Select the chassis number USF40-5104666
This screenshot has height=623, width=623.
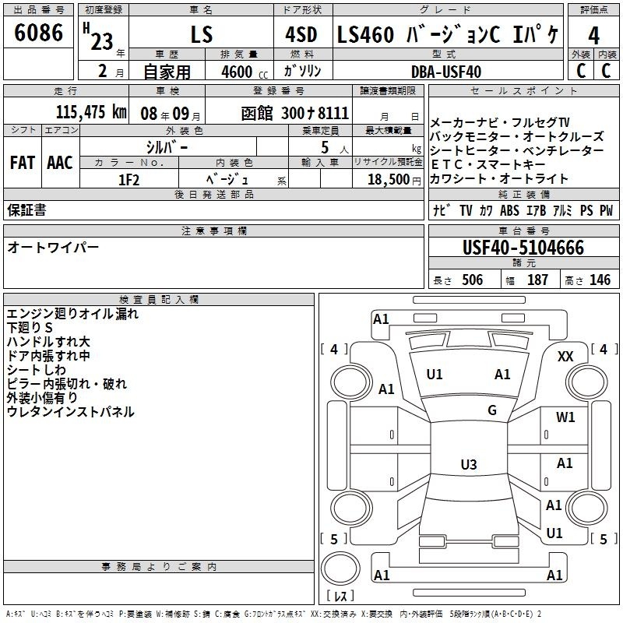(x=523, y=247)
